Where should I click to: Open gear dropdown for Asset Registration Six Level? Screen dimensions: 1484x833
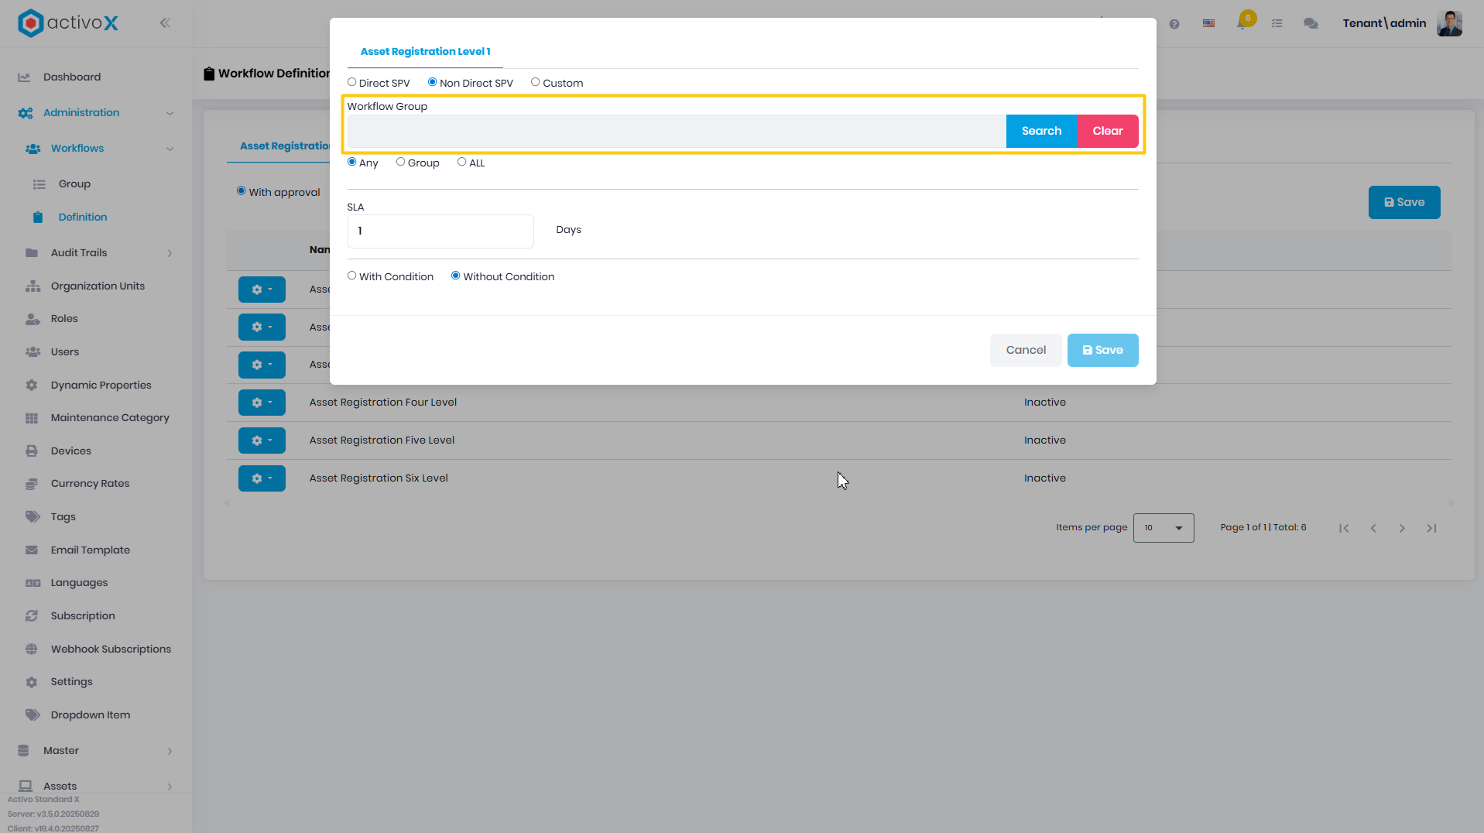(x=262, y=478)
